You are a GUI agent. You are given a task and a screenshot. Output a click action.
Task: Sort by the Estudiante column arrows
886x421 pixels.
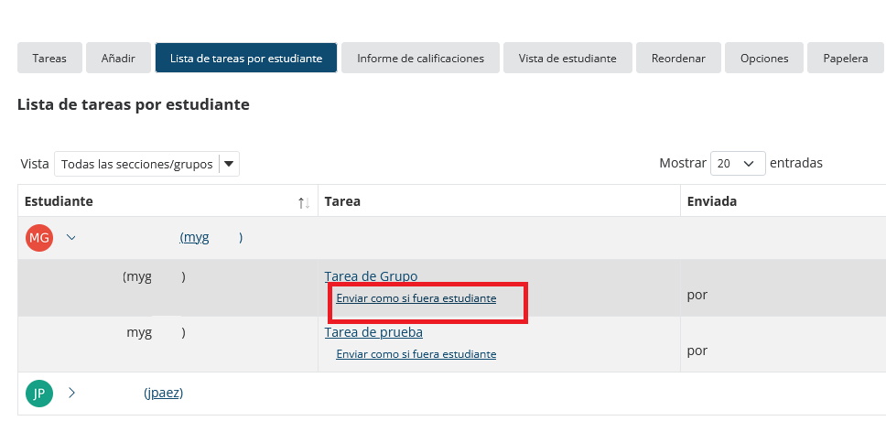pos(304,203)
